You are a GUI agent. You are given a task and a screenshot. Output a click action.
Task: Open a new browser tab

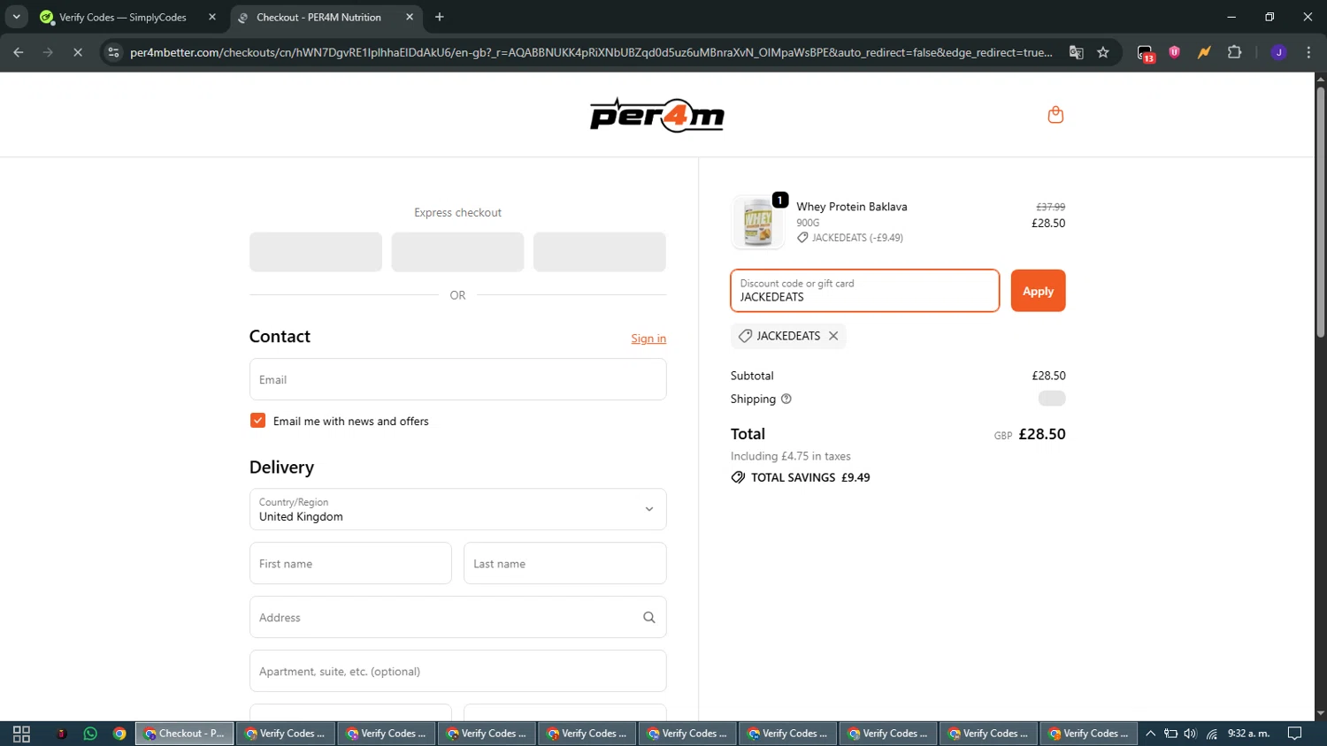tap(440, 17)
